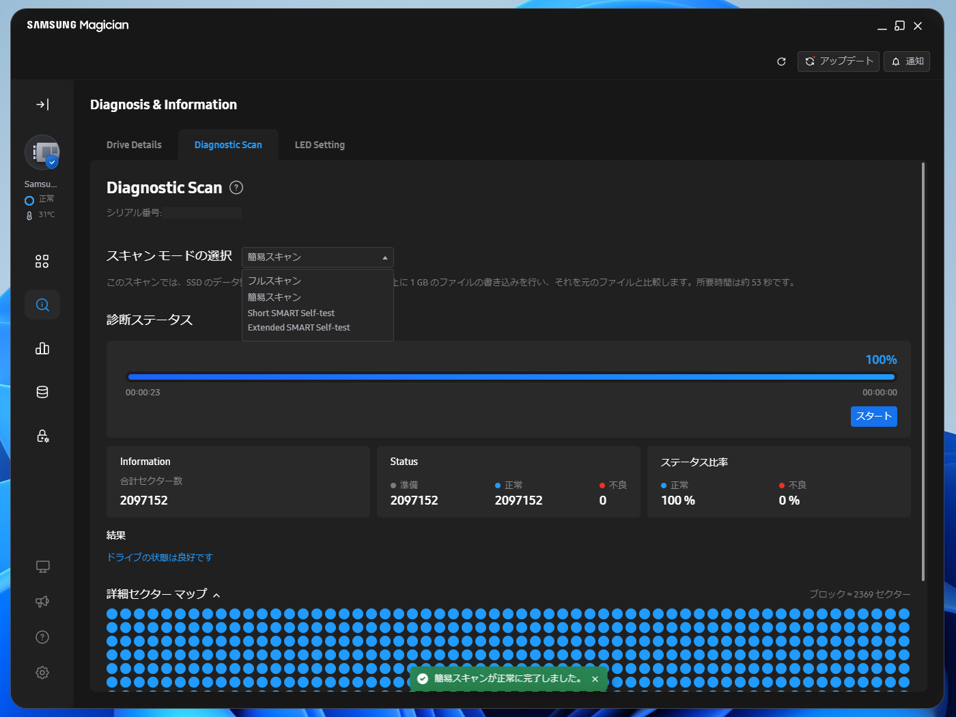Click the ブロック ≈ 2369 セクター label

pyautogui.click(x=860, y=594)
